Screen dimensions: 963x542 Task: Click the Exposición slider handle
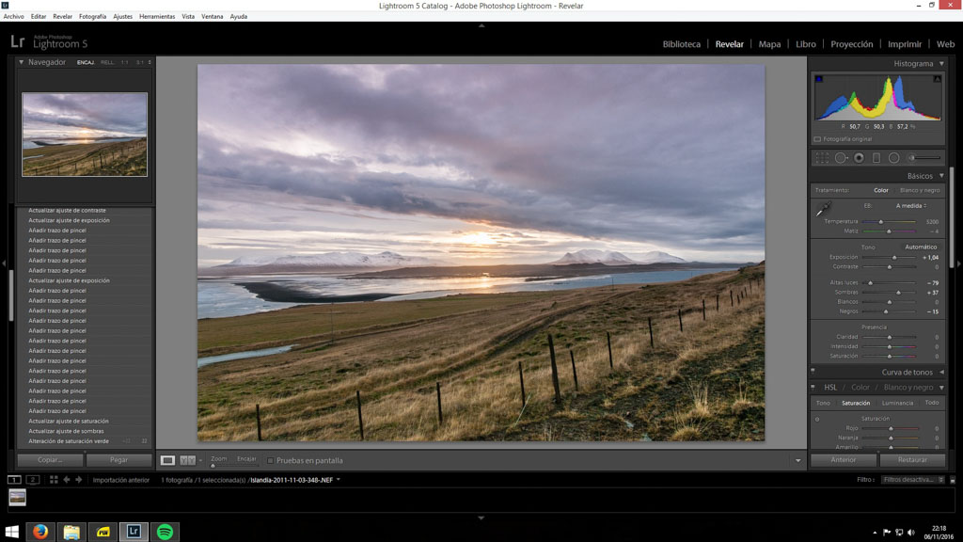893,257
